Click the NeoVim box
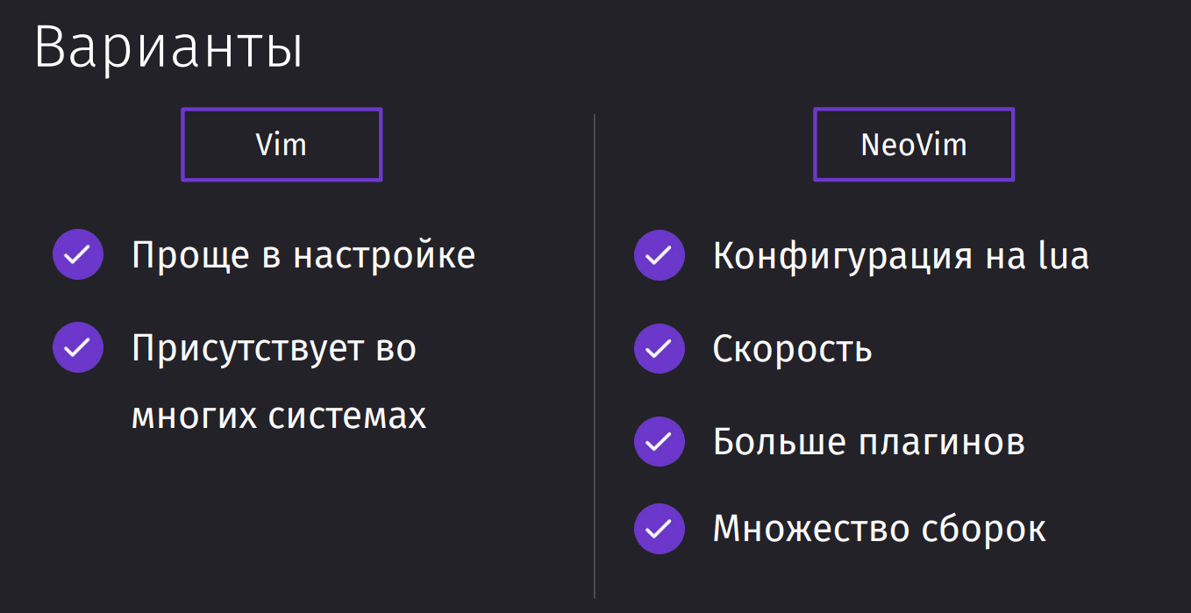This screenshot has height=613, width=1191. (914, 145)
